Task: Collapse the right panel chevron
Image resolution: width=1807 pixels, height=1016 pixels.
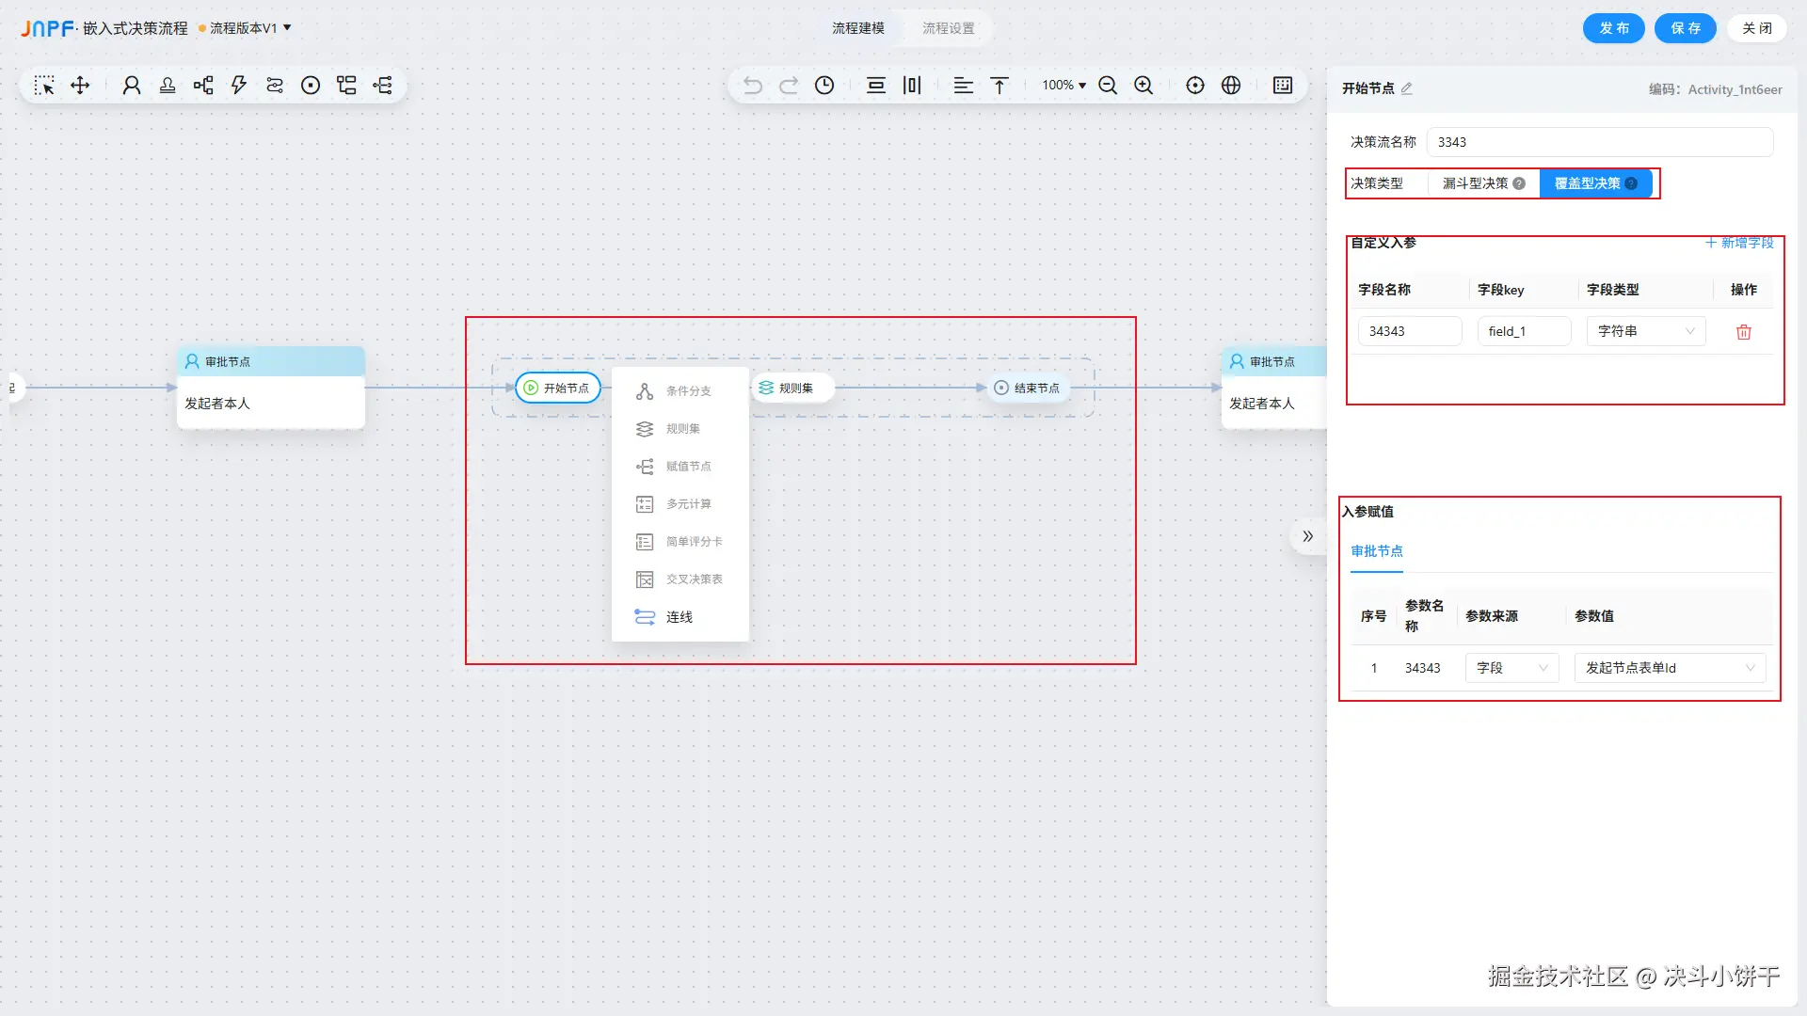Action: pyautogui.click(x=1307, y=536)
